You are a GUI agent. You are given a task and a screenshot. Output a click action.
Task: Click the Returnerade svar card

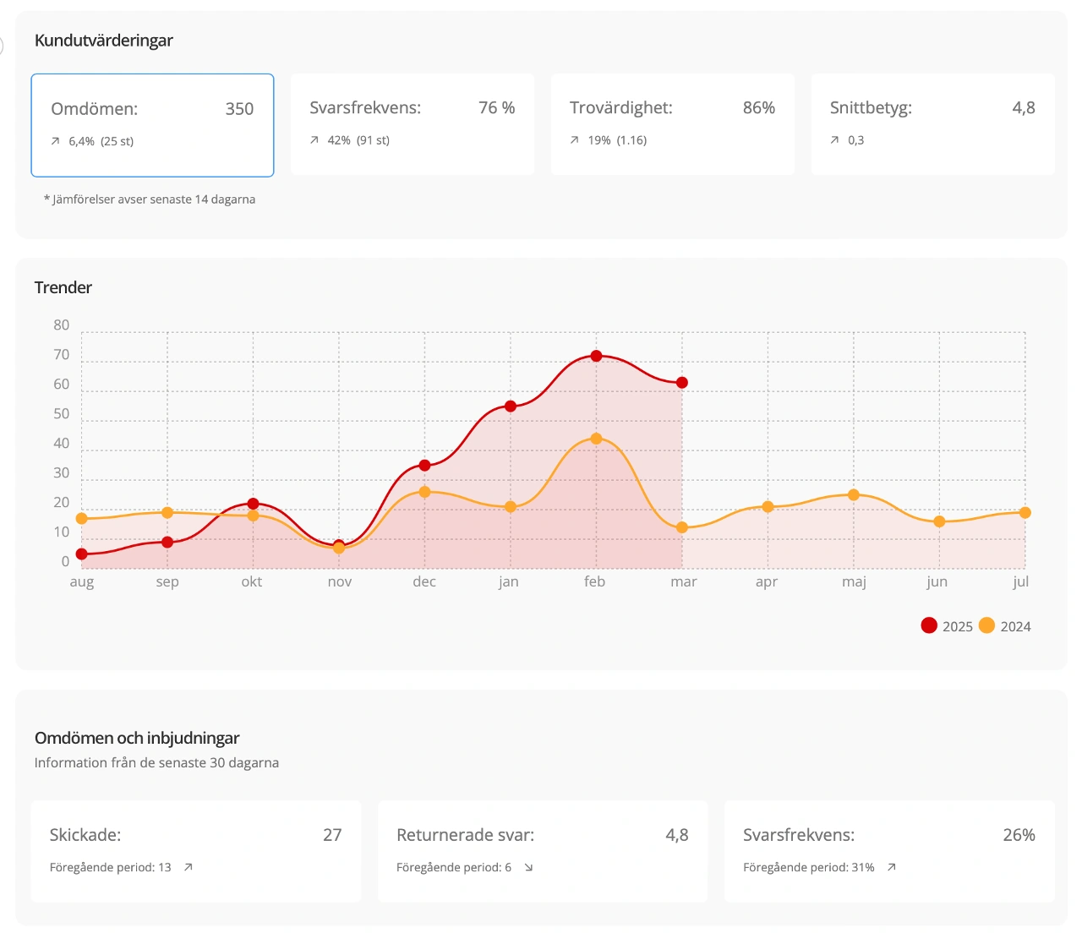[x=543, y=850]
